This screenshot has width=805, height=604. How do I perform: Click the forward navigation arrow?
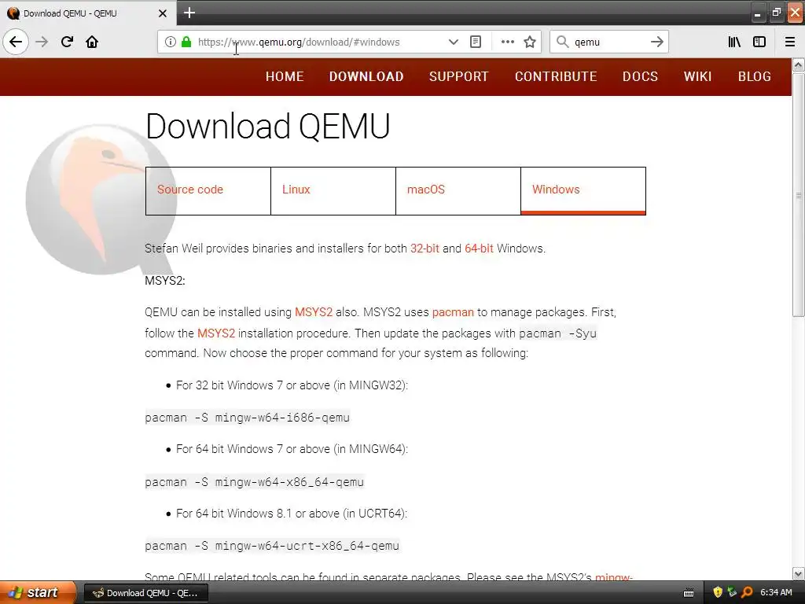point(42,42)
